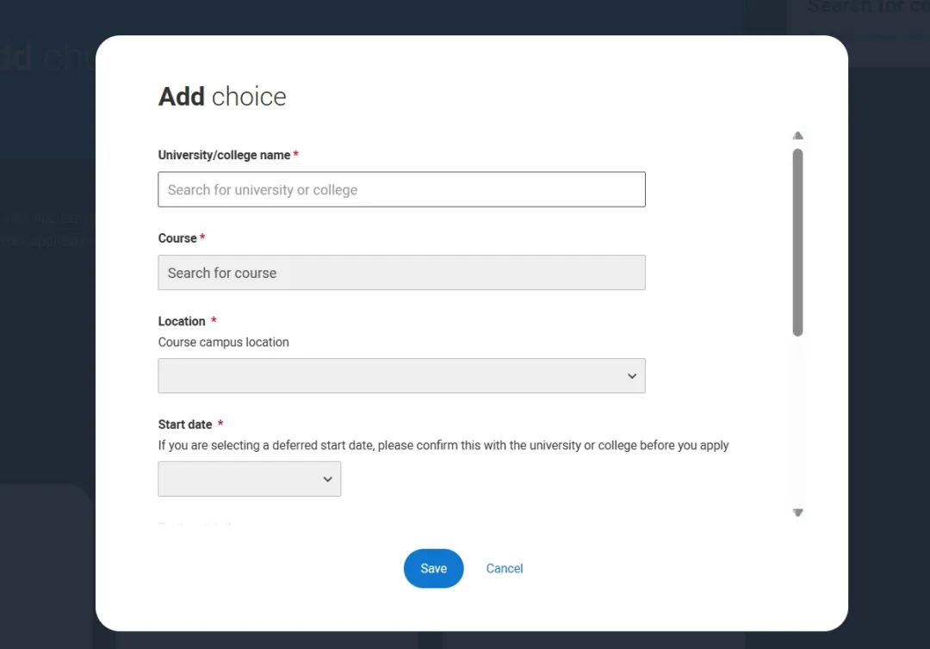This screenshot has height=649, width=930.
Task: Click the scrollbar down arrow
Action: [797, 512]
